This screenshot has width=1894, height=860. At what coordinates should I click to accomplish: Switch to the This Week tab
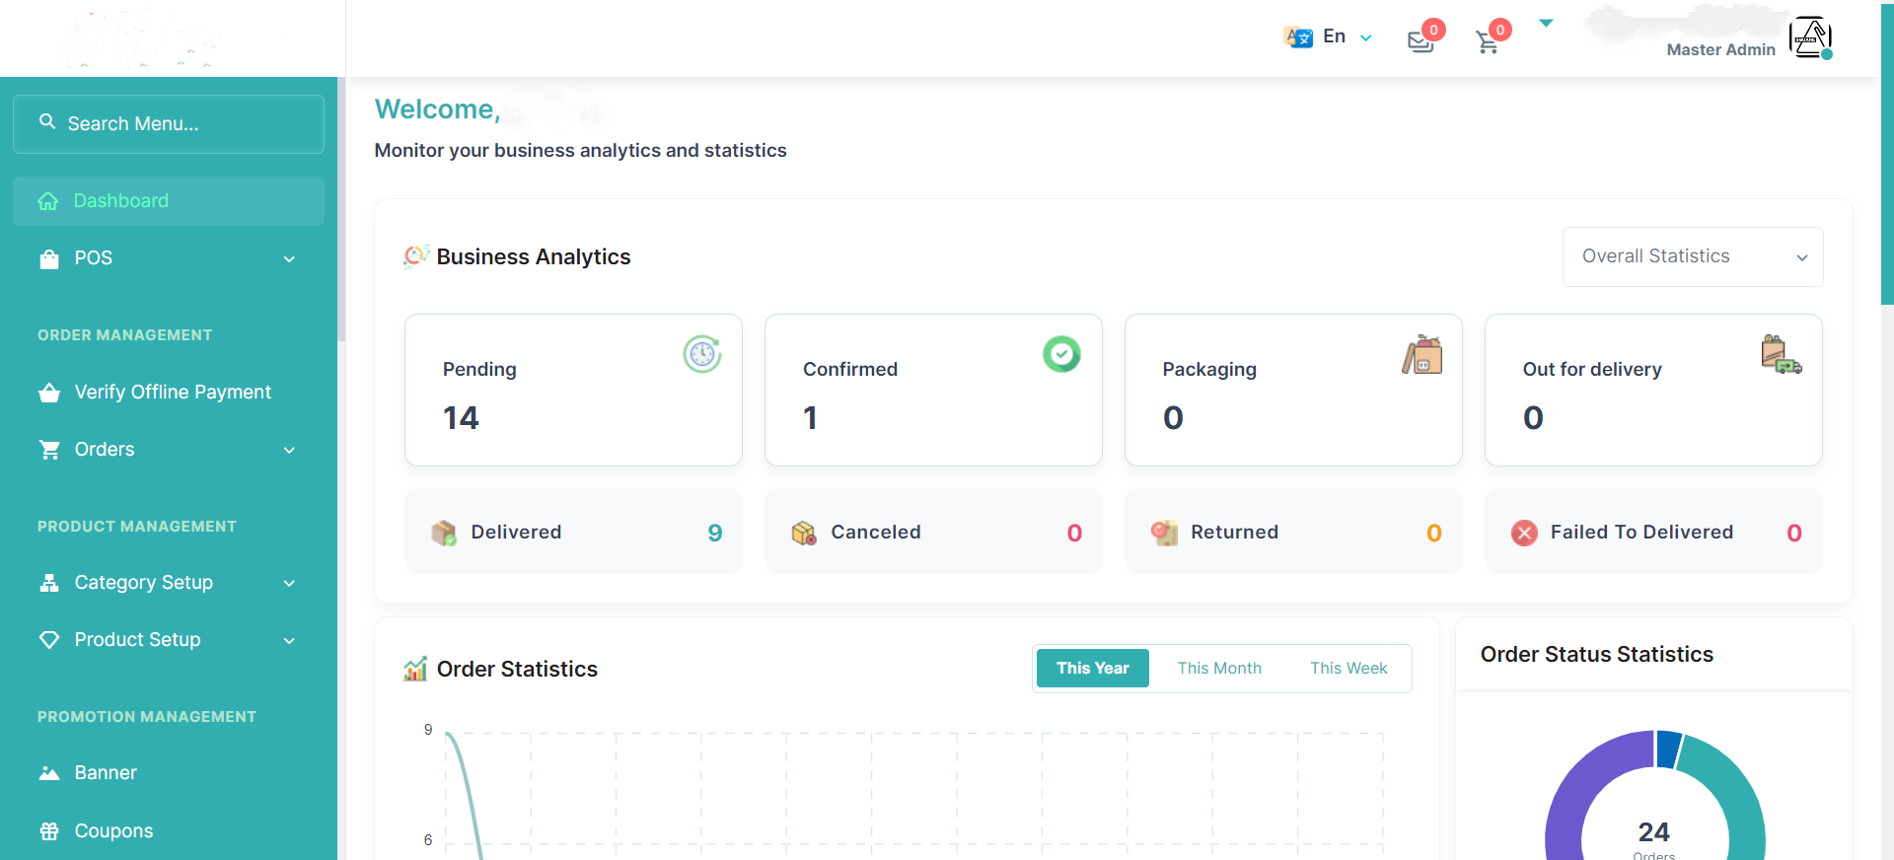click(x=1348, y=669)
